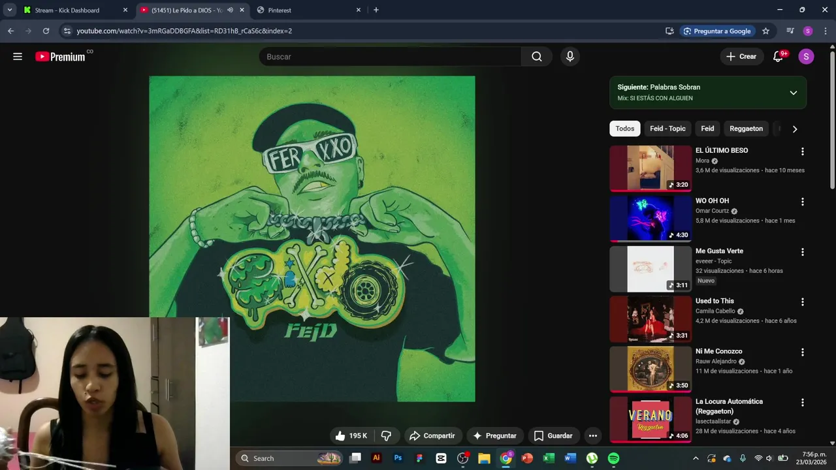Expand the Siguiente mix playlist panel

[793, 93]
